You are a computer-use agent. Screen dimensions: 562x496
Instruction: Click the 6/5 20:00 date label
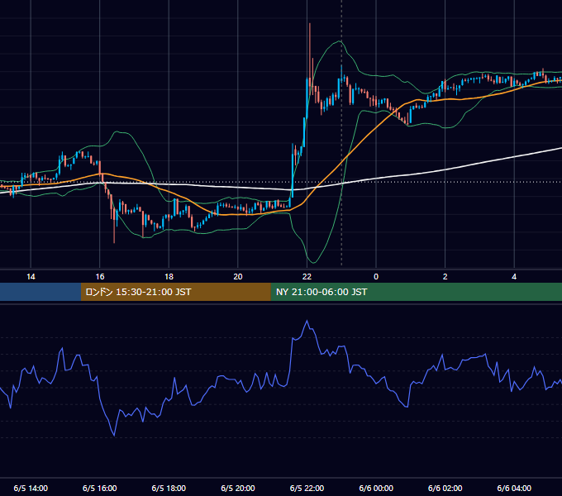238,488
